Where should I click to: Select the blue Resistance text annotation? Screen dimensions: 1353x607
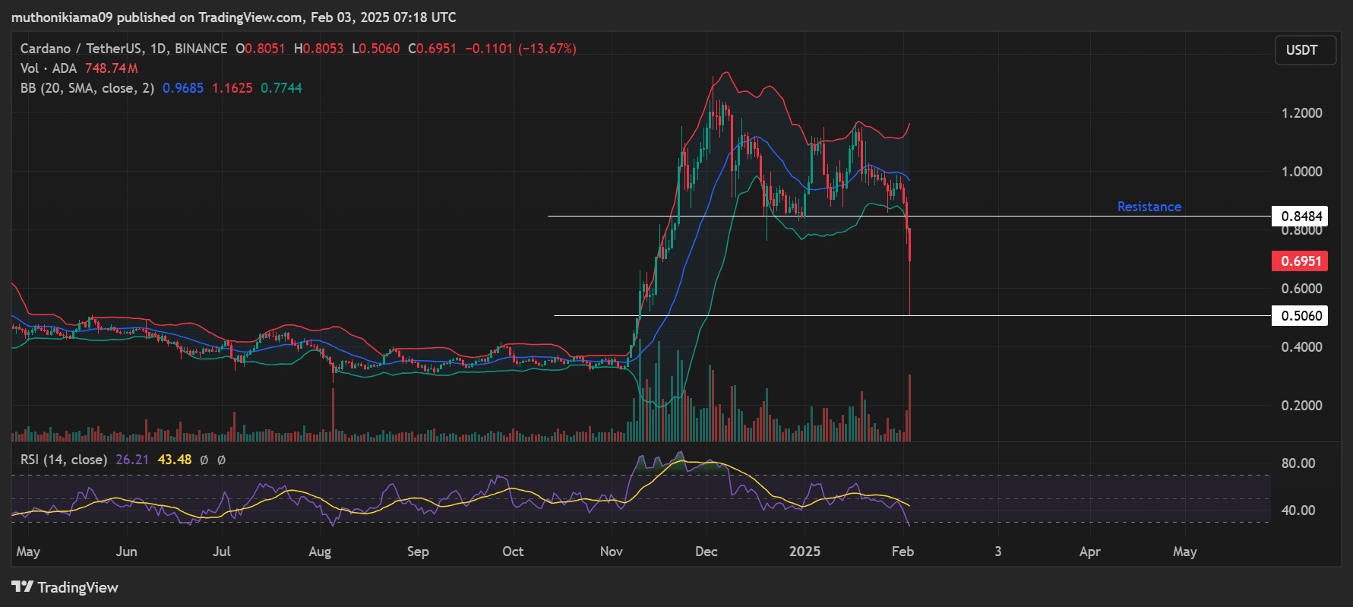[x=1149, y=207]
